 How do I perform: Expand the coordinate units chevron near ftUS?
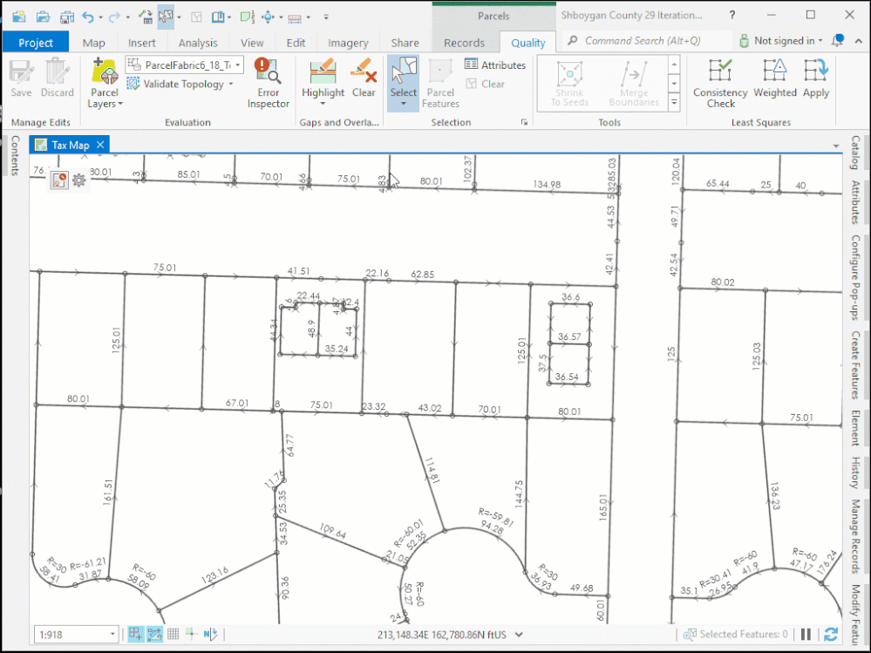[x=517, y=634]
